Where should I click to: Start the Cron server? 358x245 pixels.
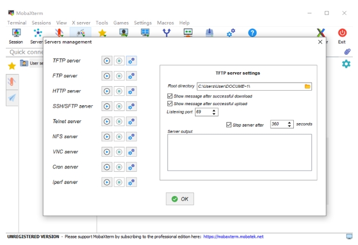pos(107,167)
